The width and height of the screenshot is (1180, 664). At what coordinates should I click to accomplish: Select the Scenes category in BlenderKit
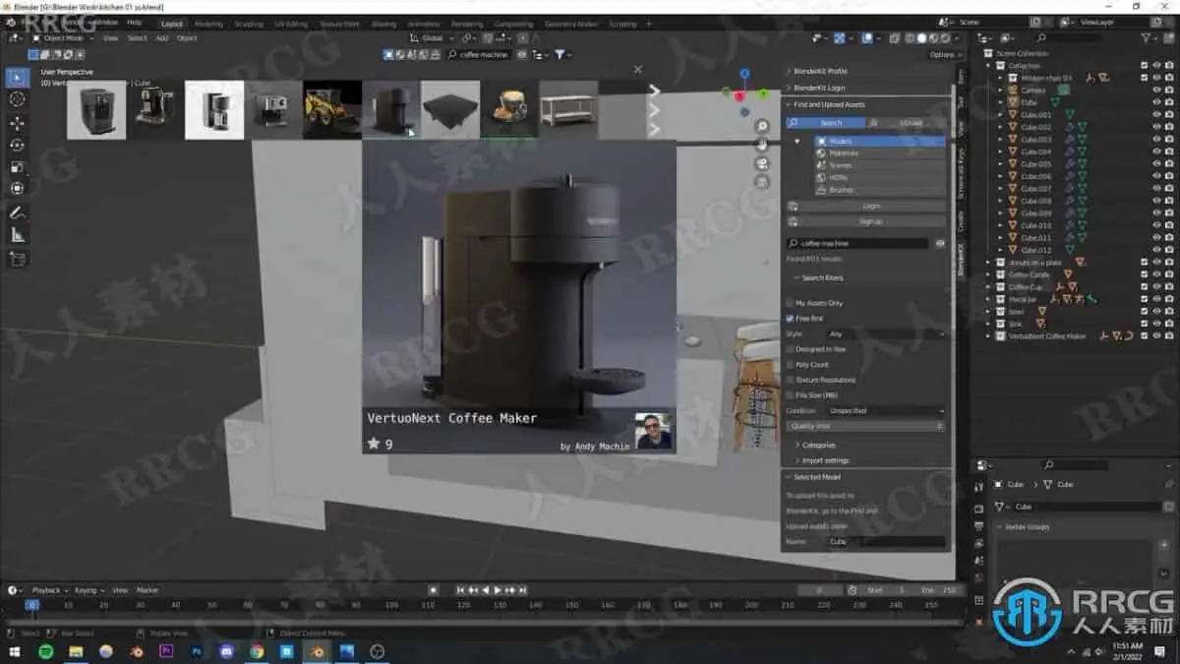click(867, 164)
